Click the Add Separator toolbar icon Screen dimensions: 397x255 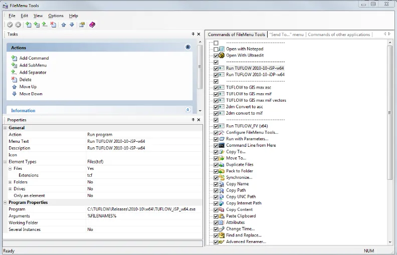(45, 24)
